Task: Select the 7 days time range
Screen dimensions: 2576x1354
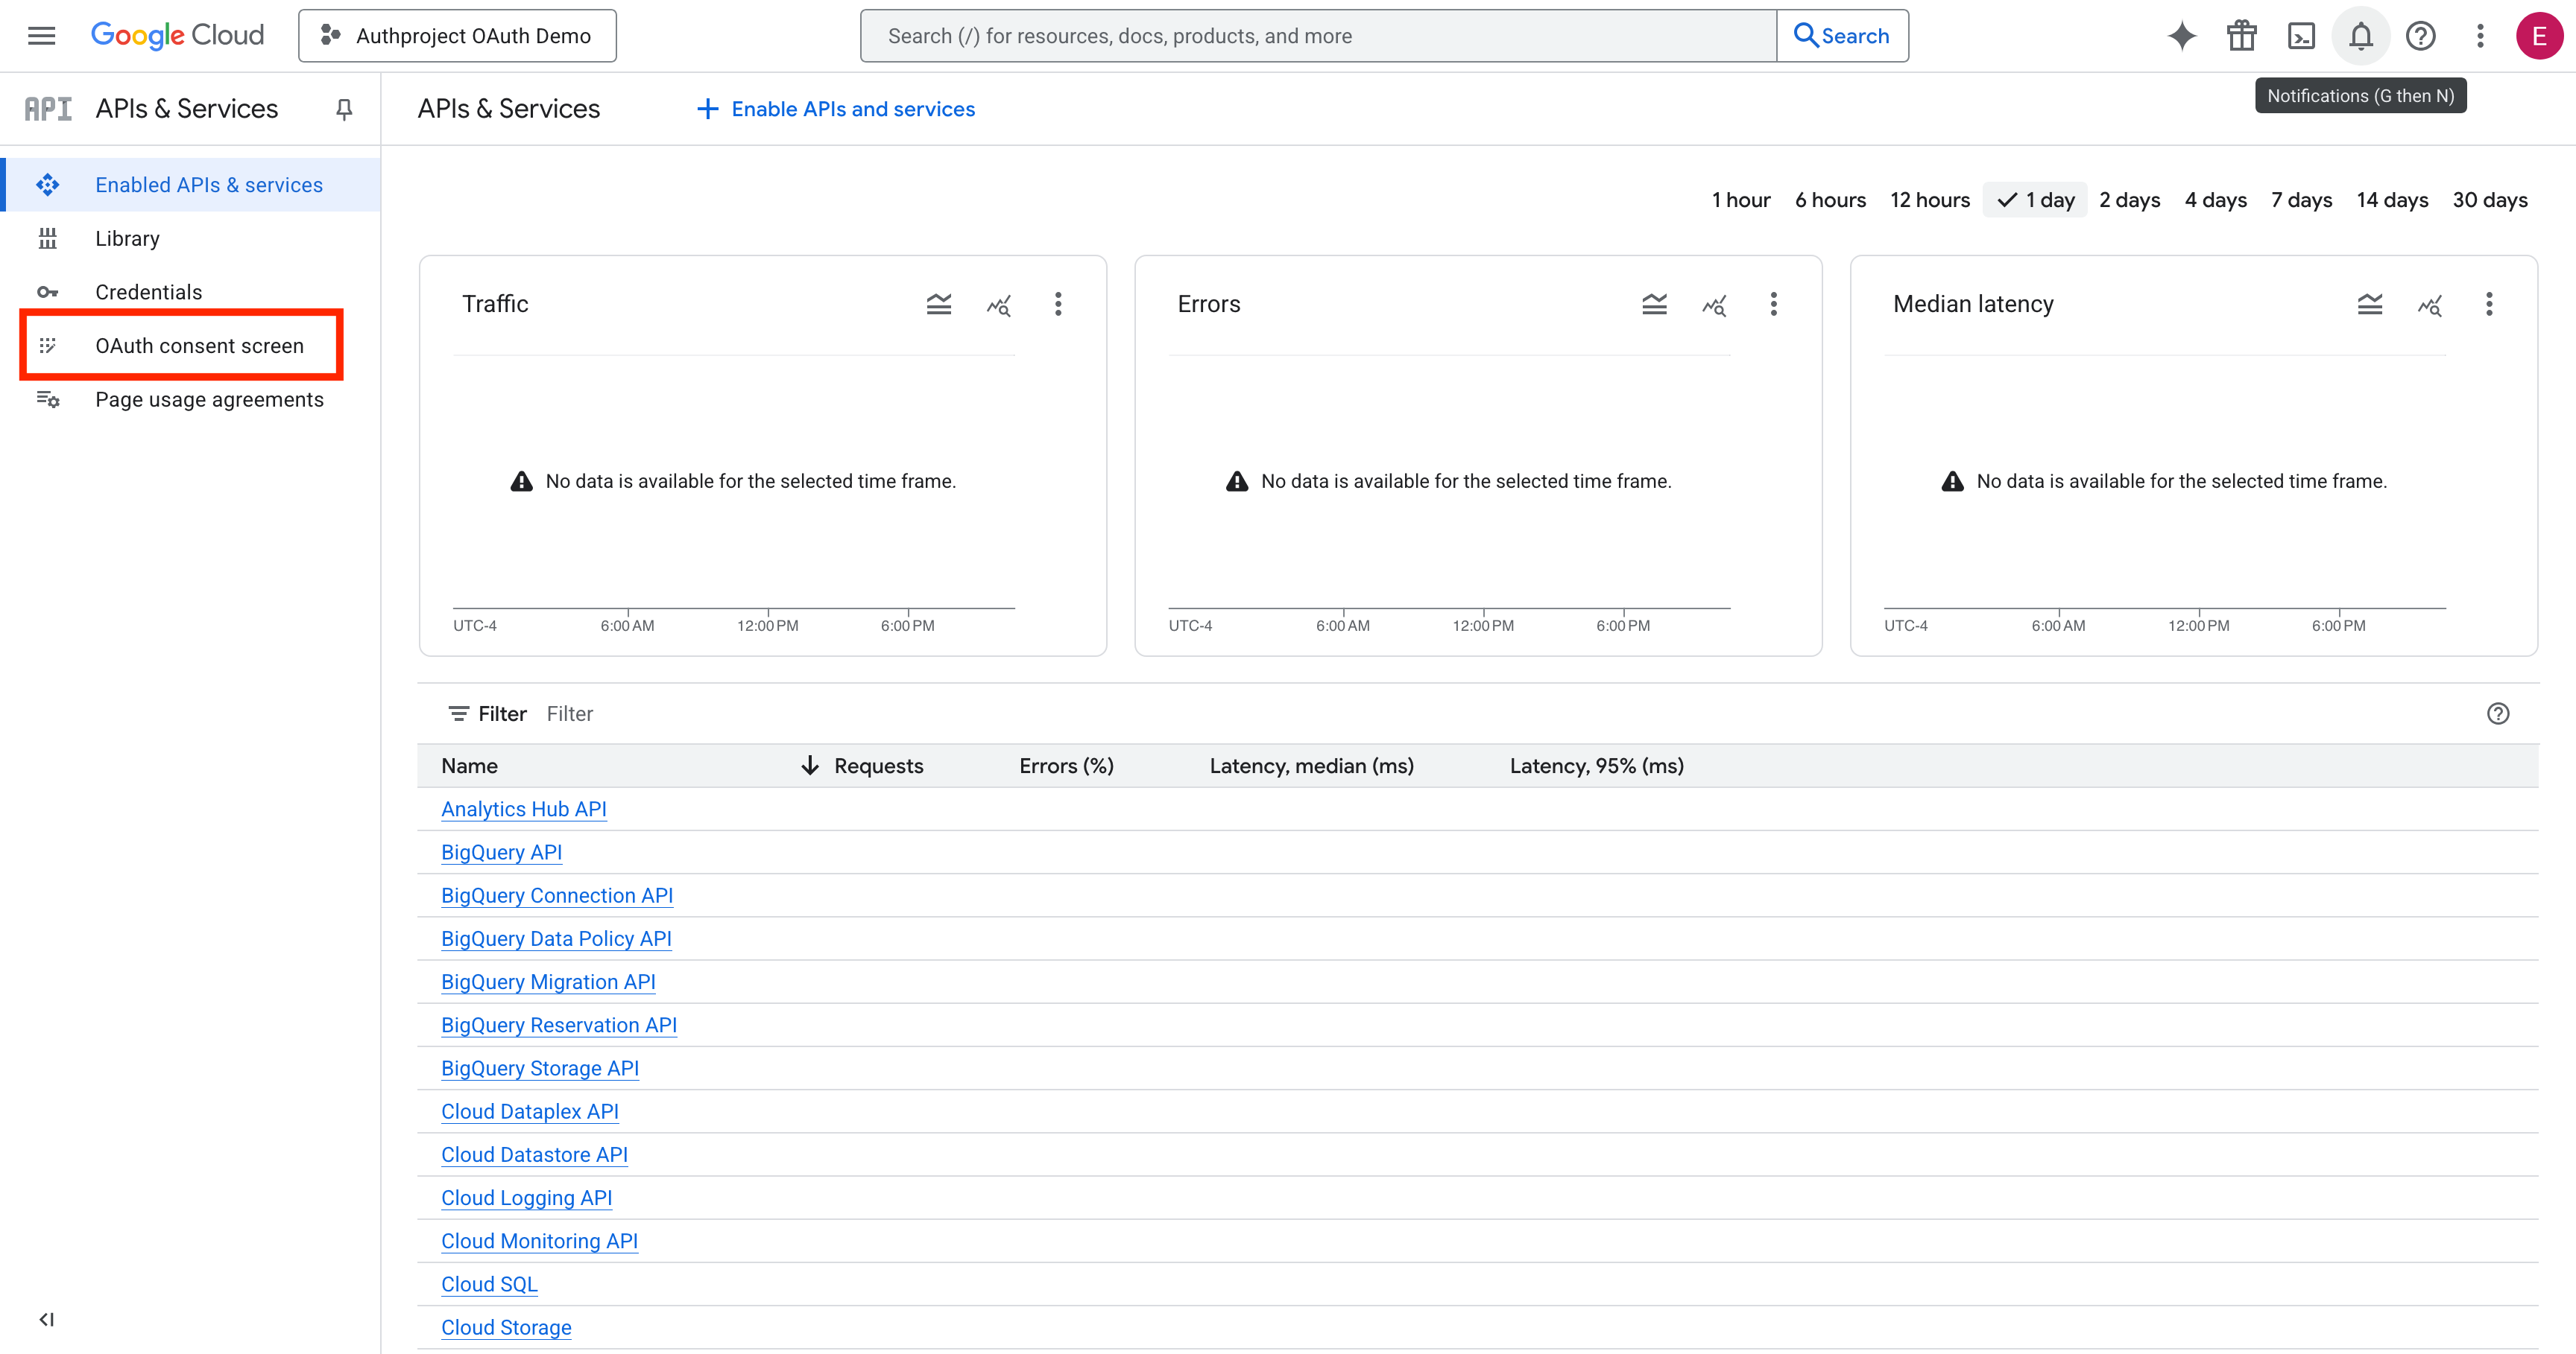Action: [x=2302, y=200]
